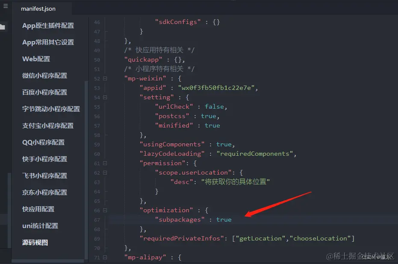Viewport: 398px width, 264px height.
Task: Click line number 69 in gutter
Action: 97,239
